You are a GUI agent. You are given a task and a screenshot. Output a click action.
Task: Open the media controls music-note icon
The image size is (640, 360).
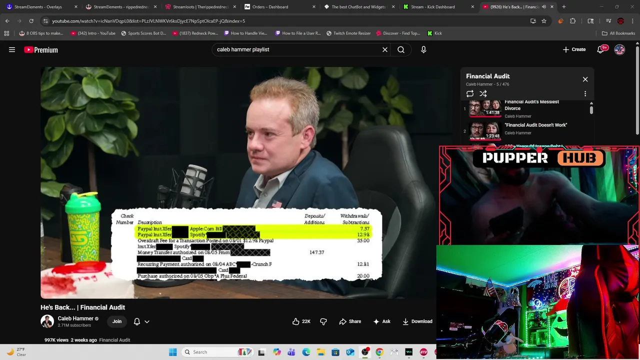coord(608,21)
